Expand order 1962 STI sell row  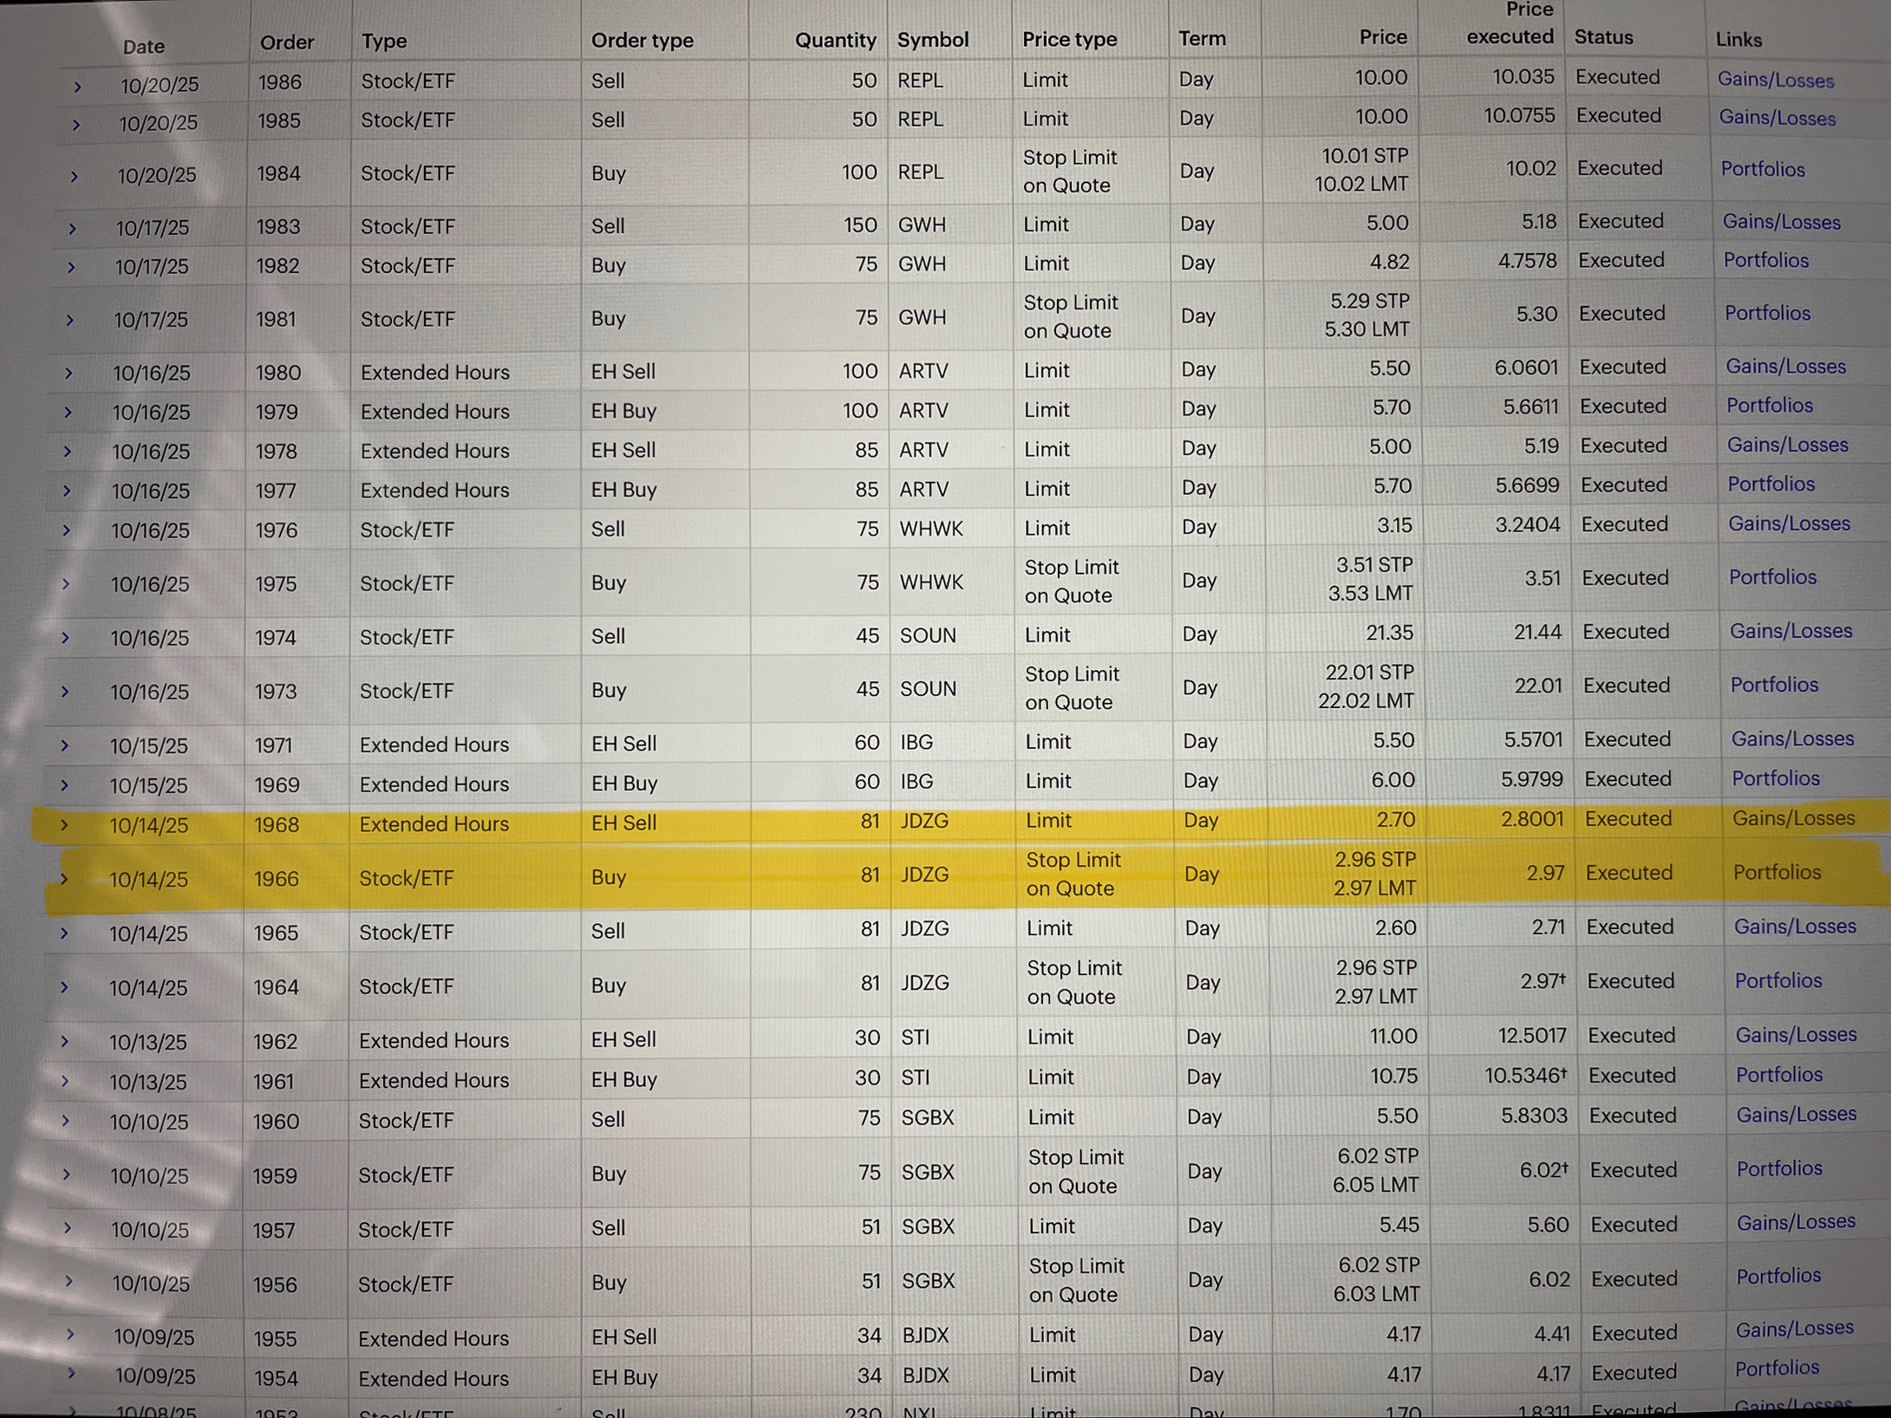pyautogui.click(x=65, y=1041)
